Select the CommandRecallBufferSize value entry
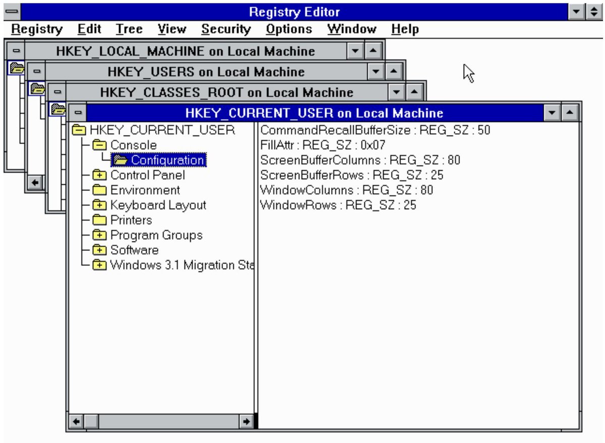605x443 pixels. (x=375, y=130)
